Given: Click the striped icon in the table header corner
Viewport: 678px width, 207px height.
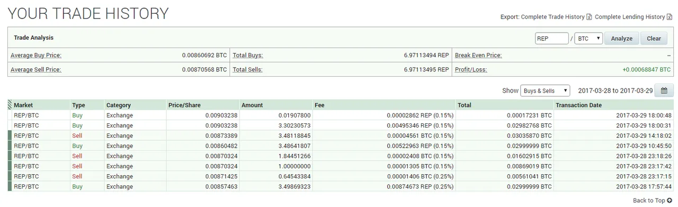Looking at the screenshot, I should coord(10,105).
